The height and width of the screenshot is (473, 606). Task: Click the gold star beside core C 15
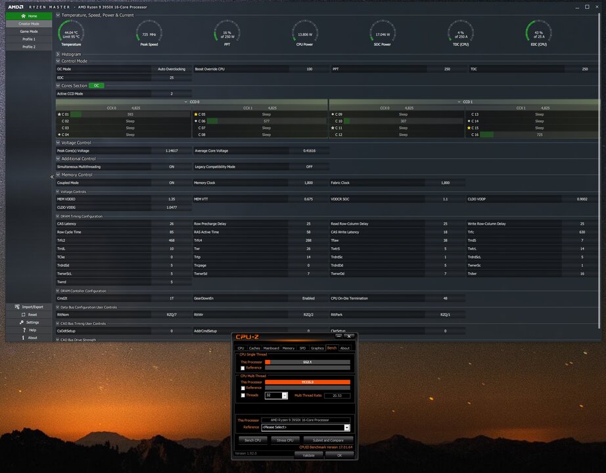(469, 128)
